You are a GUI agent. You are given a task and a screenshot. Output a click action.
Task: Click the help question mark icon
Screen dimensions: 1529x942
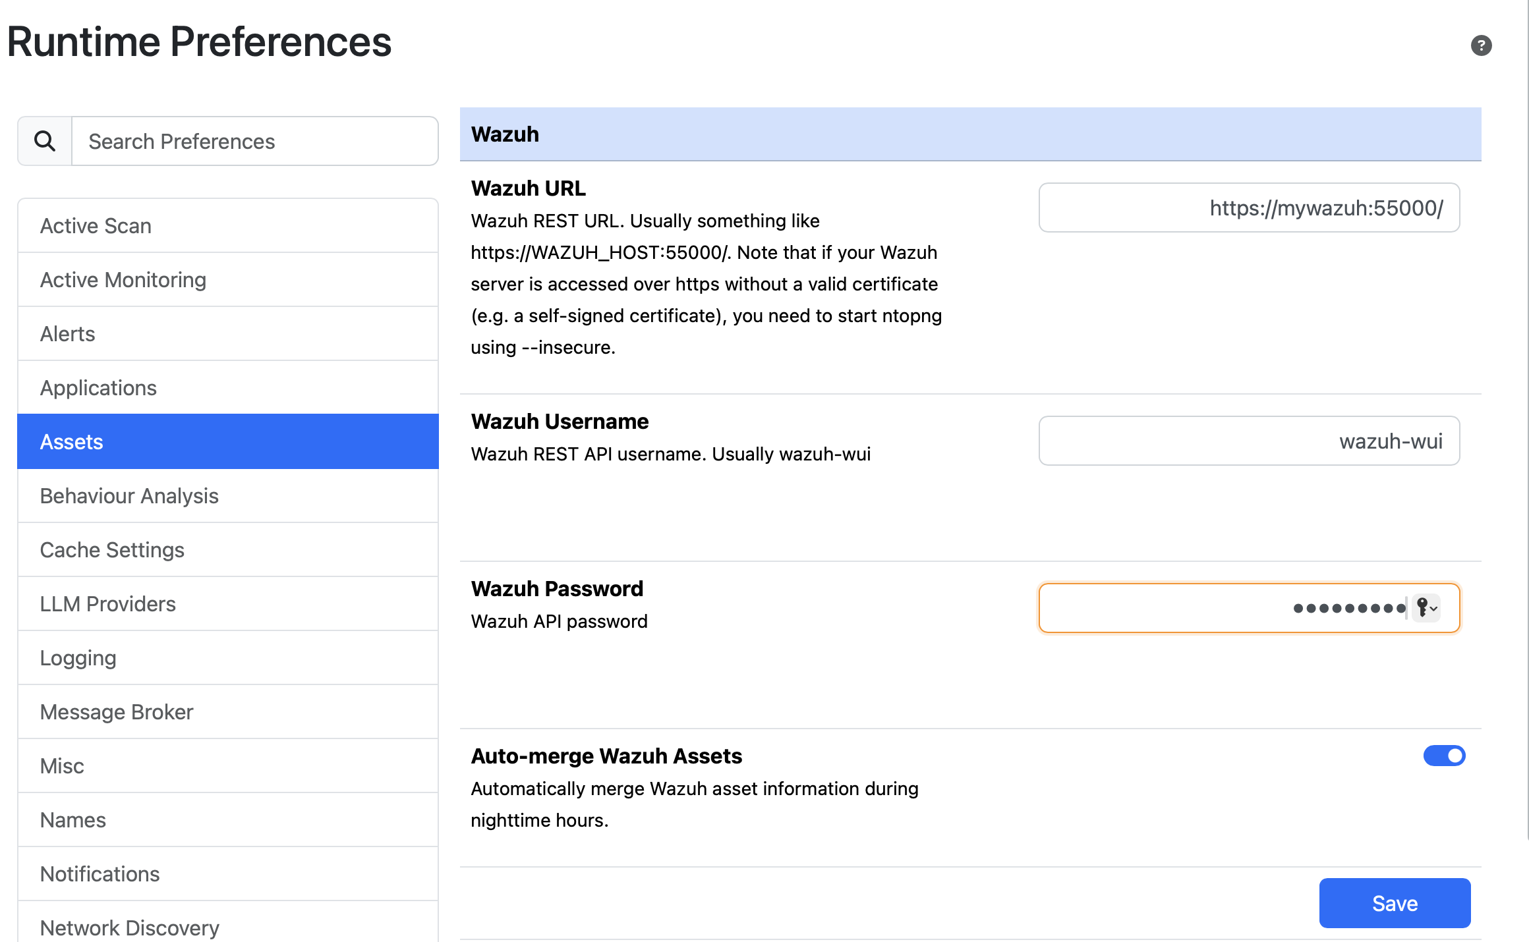tap(1481, 45)
